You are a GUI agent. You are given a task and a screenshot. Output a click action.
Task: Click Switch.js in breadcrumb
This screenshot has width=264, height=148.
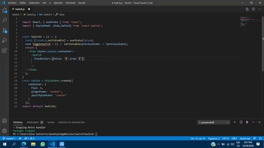point(31,15)
